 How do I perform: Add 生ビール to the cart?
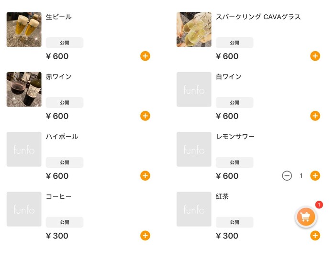(x=145, y=56)
